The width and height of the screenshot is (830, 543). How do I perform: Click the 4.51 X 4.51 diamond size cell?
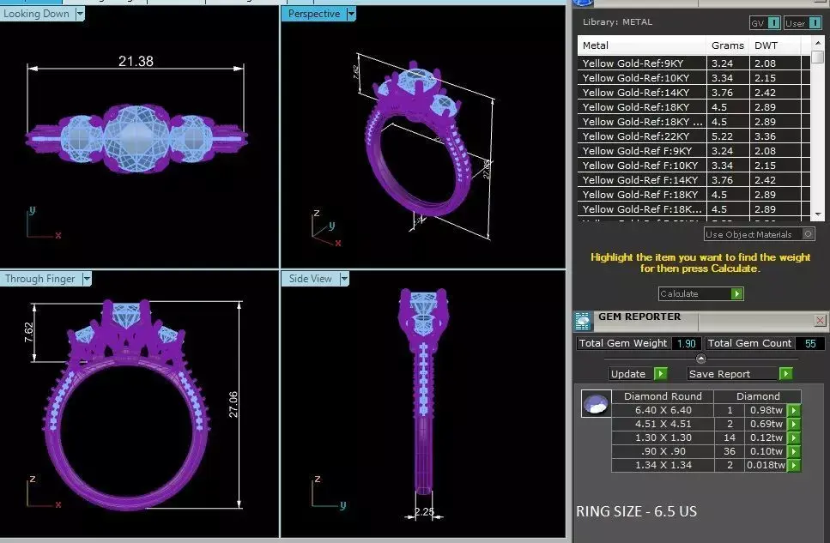pyautogui.click(x=663, y=424)
